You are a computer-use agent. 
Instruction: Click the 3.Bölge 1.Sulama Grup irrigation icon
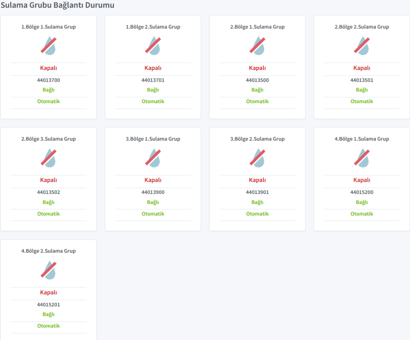click(153, 158)
